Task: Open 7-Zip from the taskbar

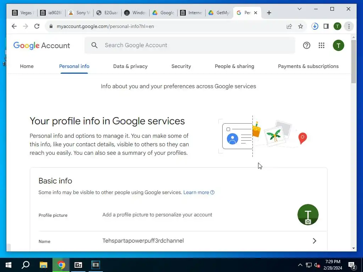Action: click(78, 265)
